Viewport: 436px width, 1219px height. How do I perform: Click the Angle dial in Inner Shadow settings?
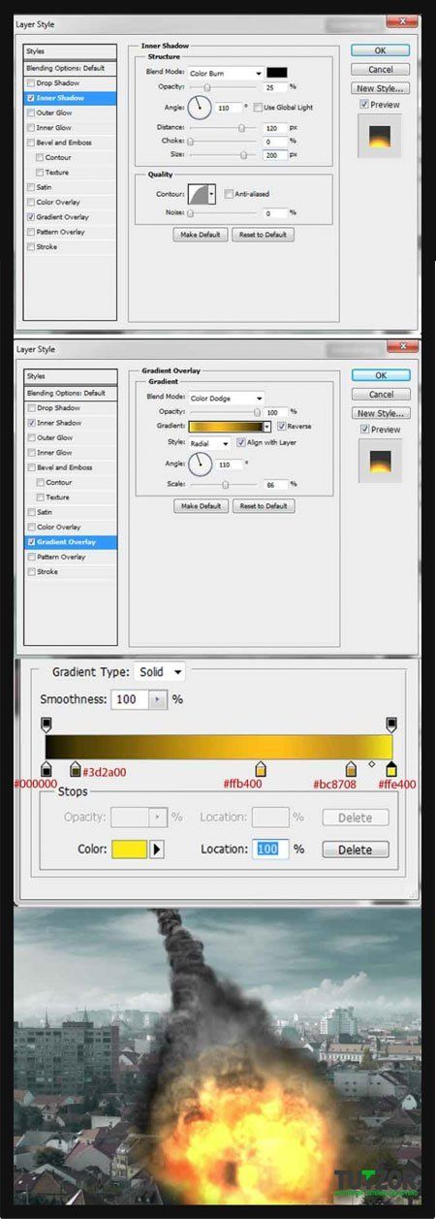pyautogui.click(x=200, y=107)
